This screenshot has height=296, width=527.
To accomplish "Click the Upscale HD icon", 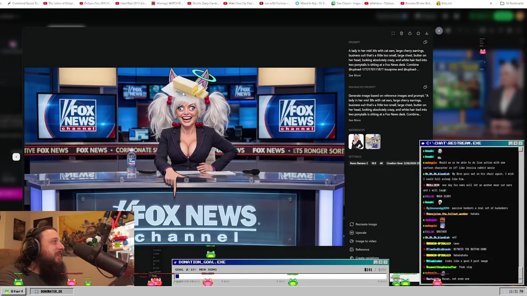I will [x=352, y=233].
